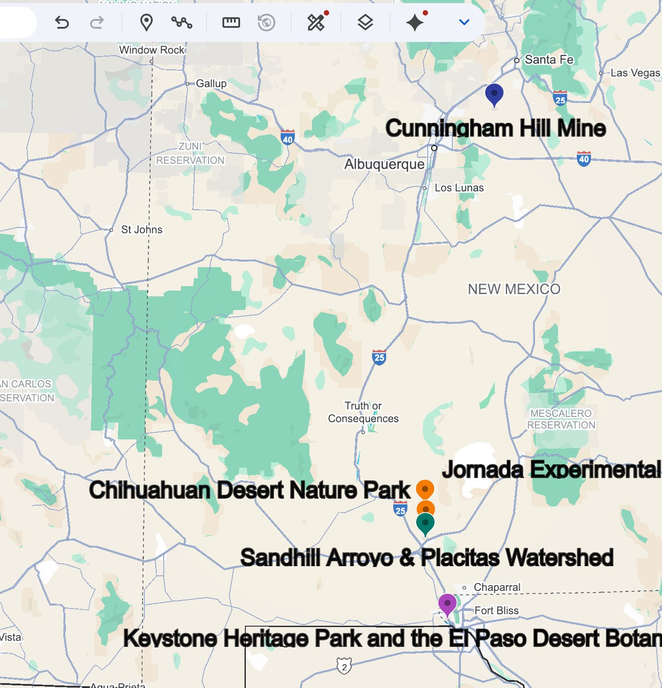Open the pencil-and-ruler design tools icon
Viewport: 662px width, 688px height.
click(x=316, y=22)
